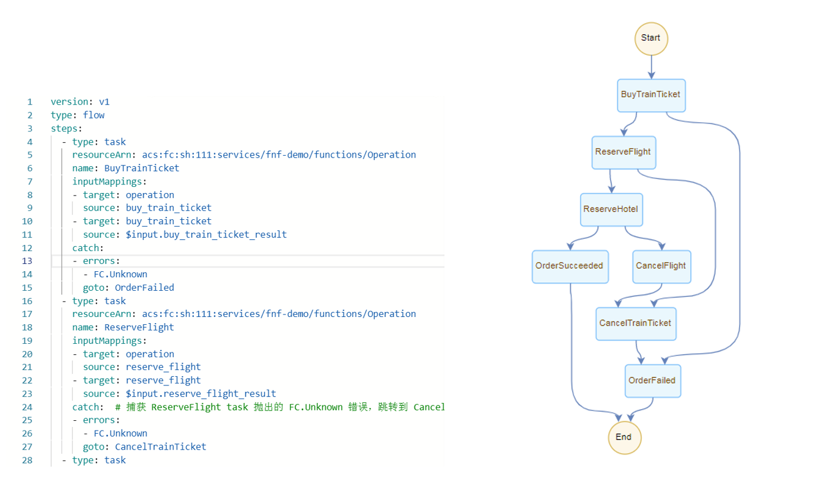
Task: Select the ReserveFlight step node
Action: pos(624,152)
